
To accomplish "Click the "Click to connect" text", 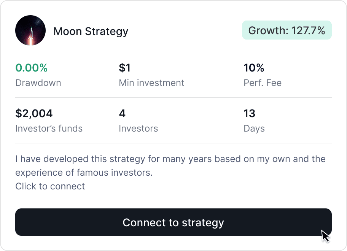I will [50, 186].
